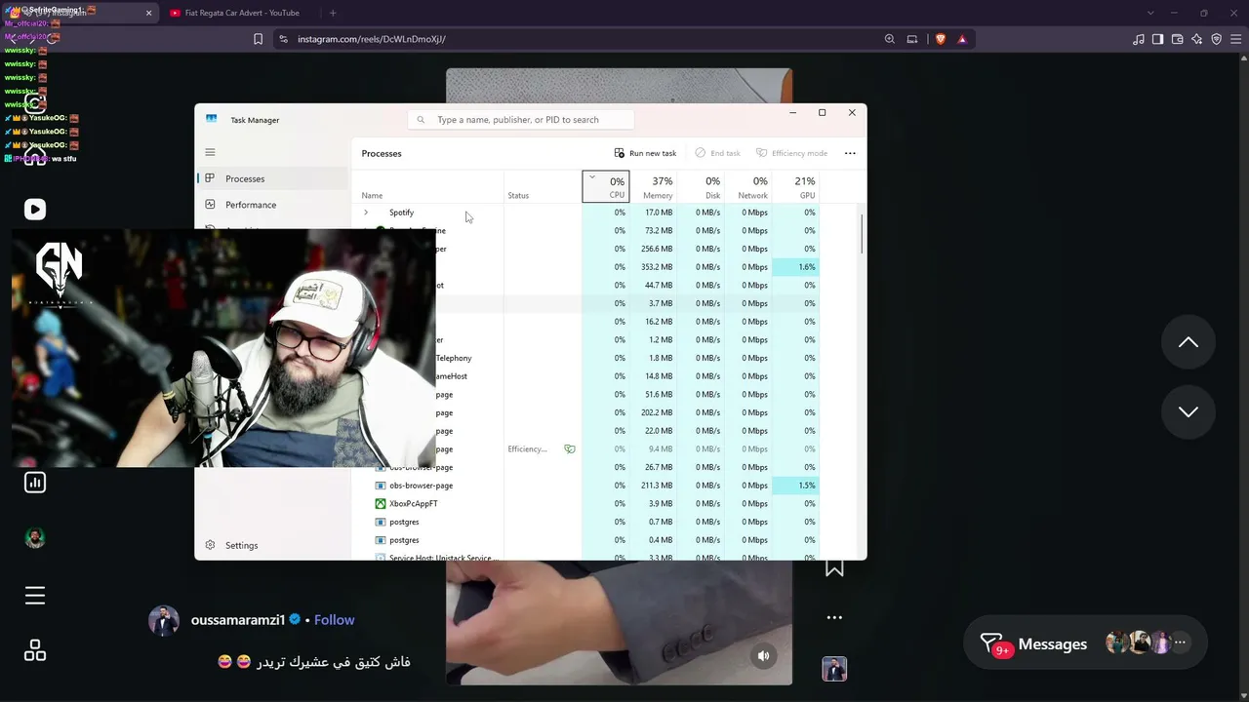Image resolution: width=1249 pixels, height=702 pixels.
Task: Toggle Efficiency mode in Task Manager
Action: coord(791,153)
